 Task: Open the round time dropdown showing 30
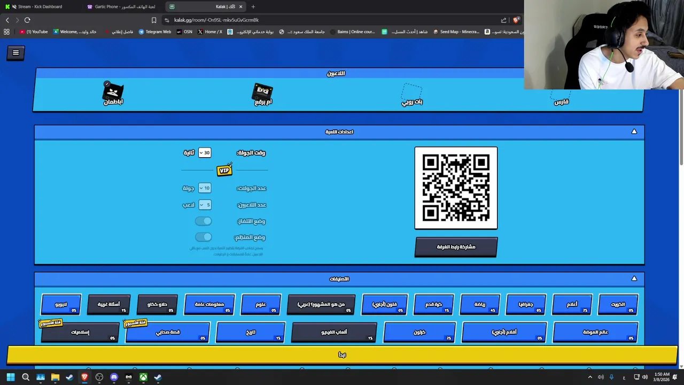205,152
